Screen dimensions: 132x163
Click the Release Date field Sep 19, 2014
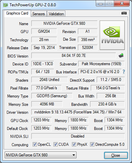point(44,48)
